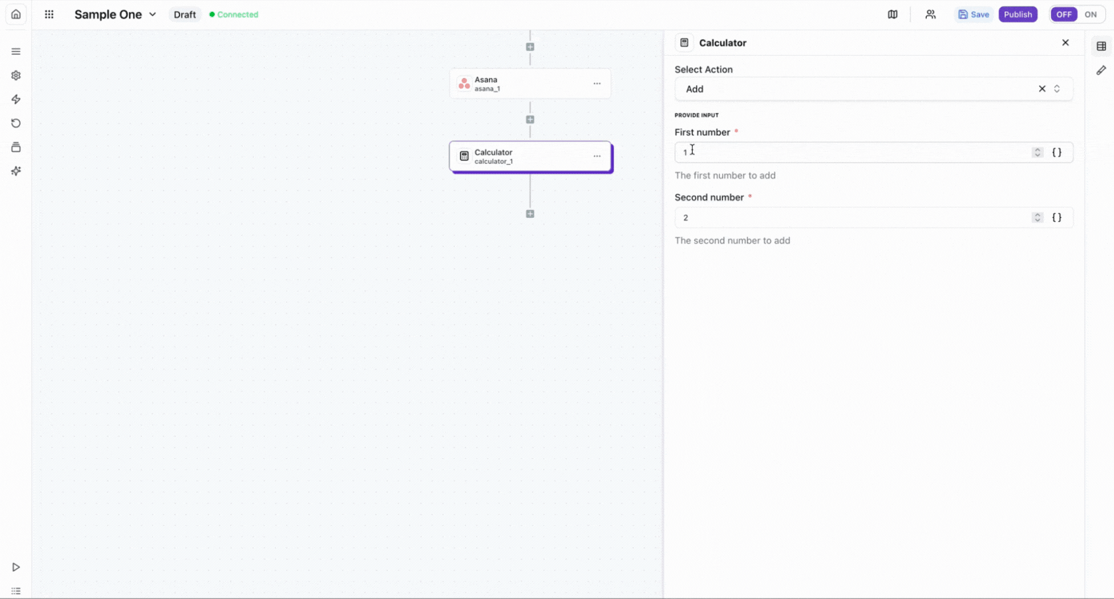Open the collaborators people icon
Screen dimensions: 1114x599
930,15
